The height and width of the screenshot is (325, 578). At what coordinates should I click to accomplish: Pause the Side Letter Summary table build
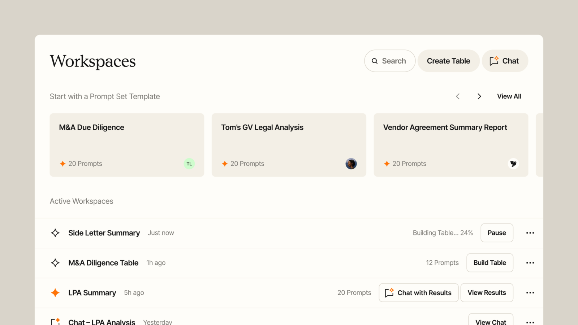497,233
